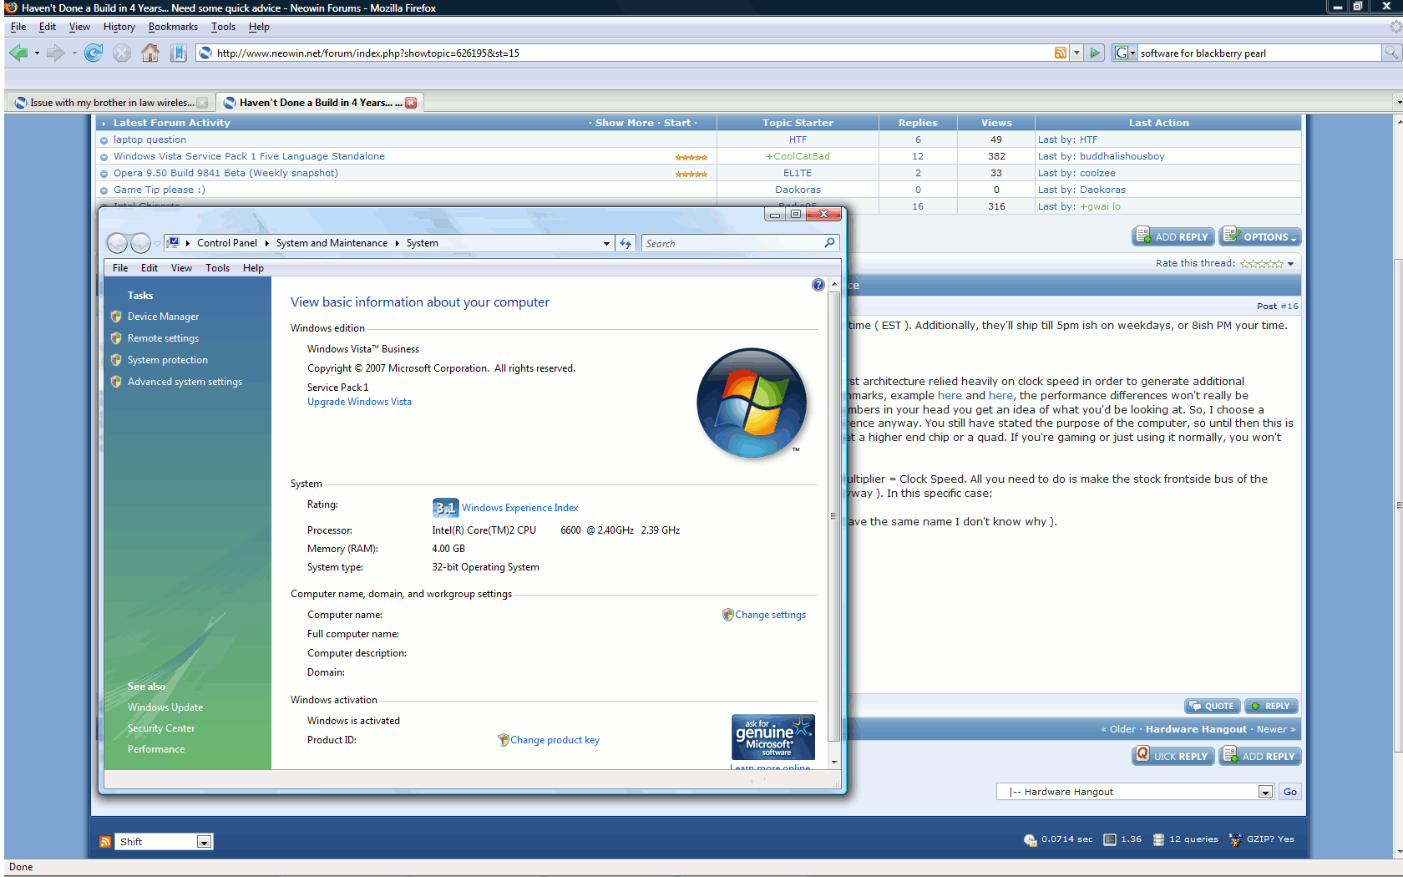Close the 'Haven't Done a Build' tab
Image resolution: width=1403 pixels, height=877 pixels.
pyautogui.click(x=411, y=103)
